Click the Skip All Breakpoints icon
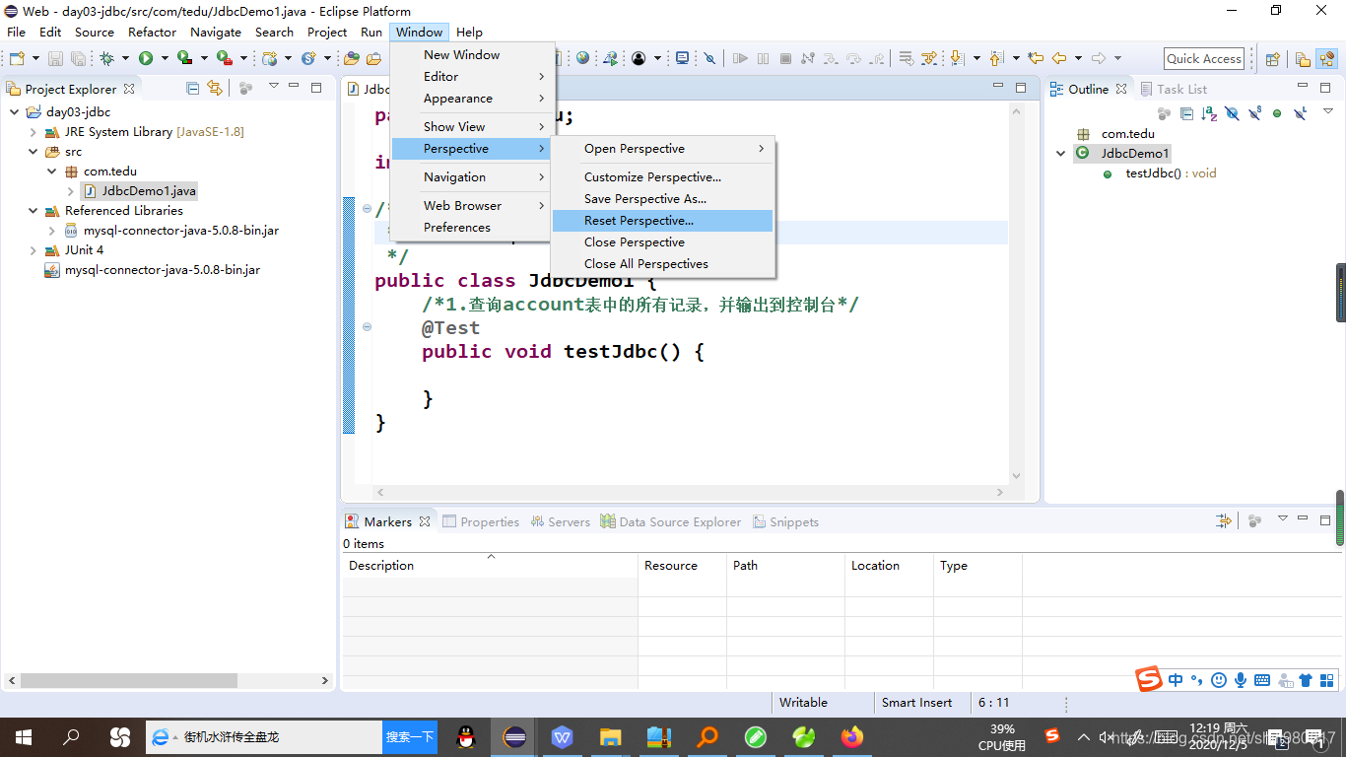Viewport: 1346px width, 757px height. pos(709,58)
